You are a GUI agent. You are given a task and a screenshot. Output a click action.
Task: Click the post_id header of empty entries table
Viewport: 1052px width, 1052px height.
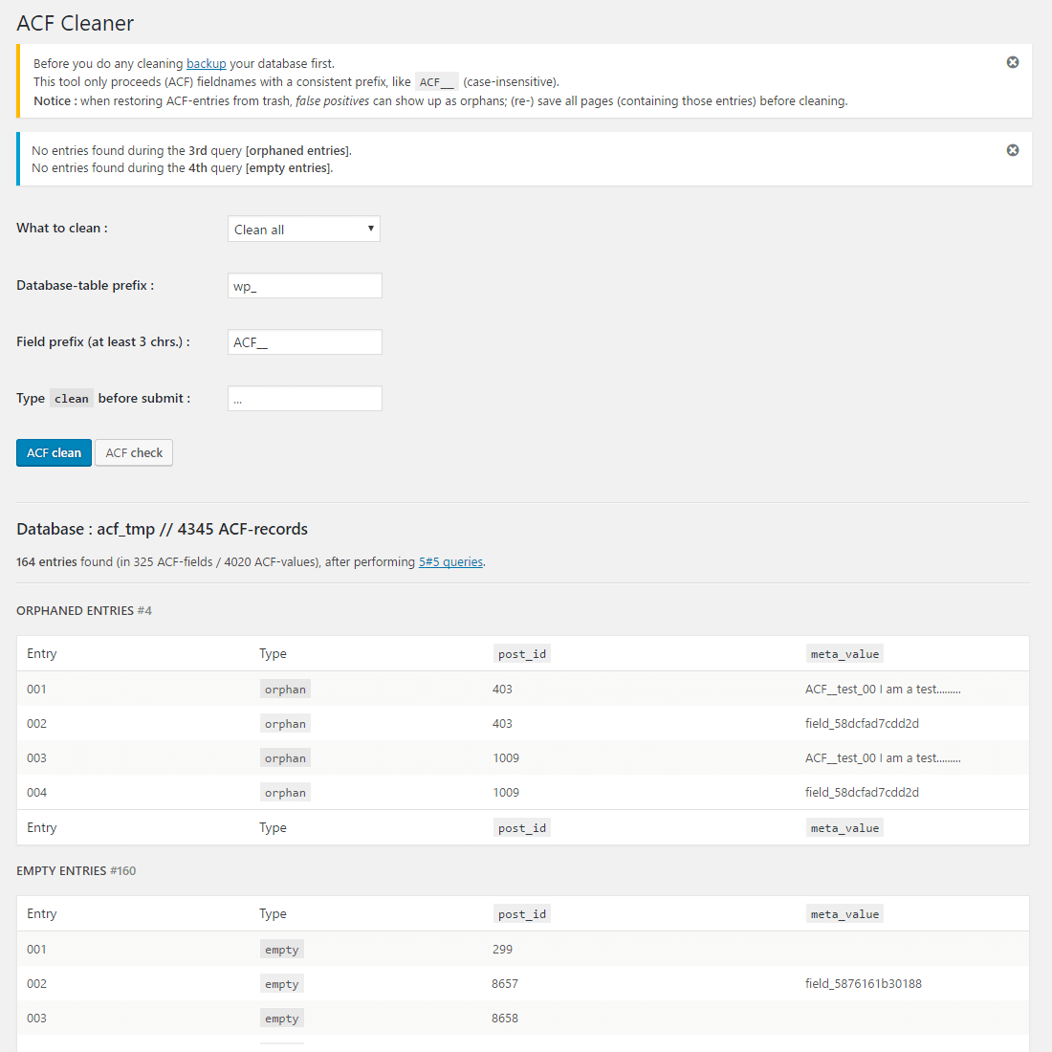click(522, 913)
